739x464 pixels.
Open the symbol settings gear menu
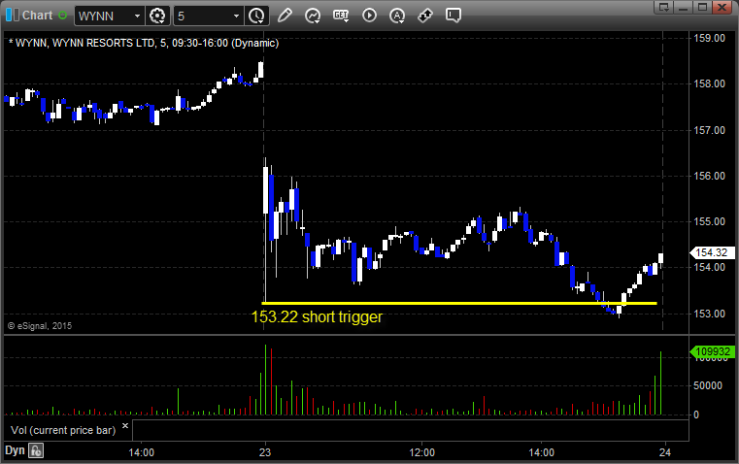pos(157,16)
